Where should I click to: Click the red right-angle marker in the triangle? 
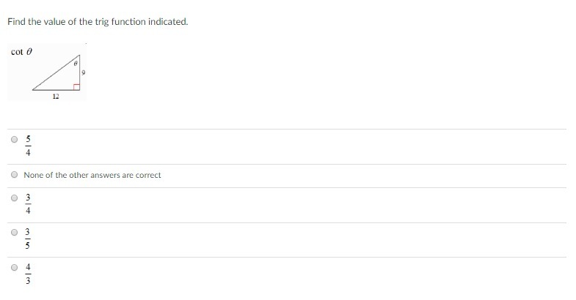85,86
